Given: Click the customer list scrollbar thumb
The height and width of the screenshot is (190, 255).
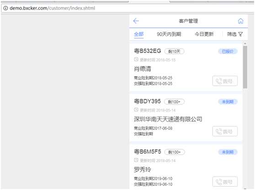Looking at the screenshot, I should 245,67.
